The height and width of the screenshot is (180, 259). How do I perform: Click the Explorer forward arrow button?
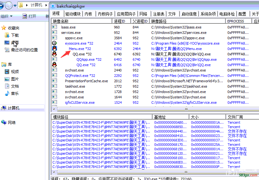(9, 5)
